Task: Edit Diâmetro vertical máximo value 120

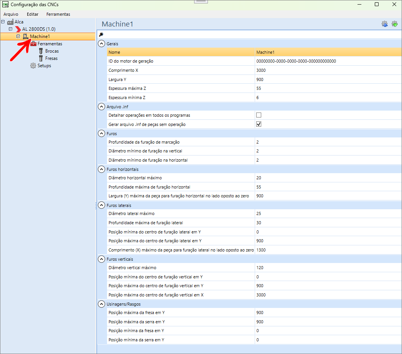Action: click(328, 268)
